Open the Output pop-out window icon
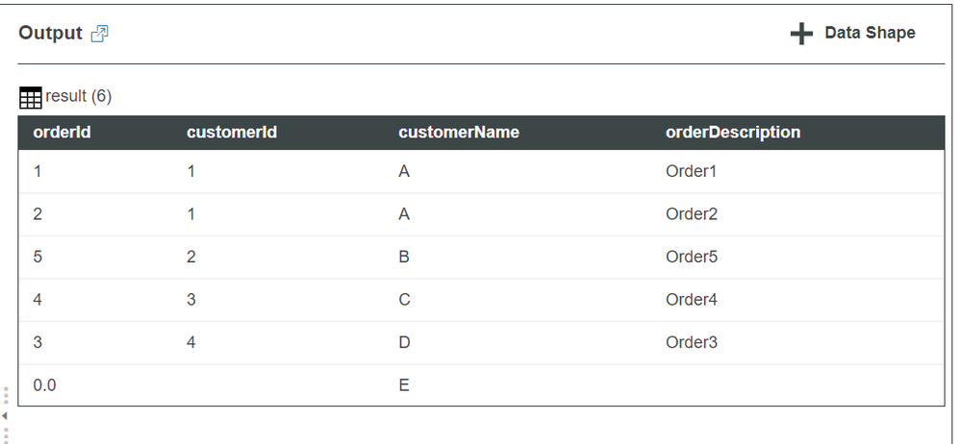 [99, 34]
